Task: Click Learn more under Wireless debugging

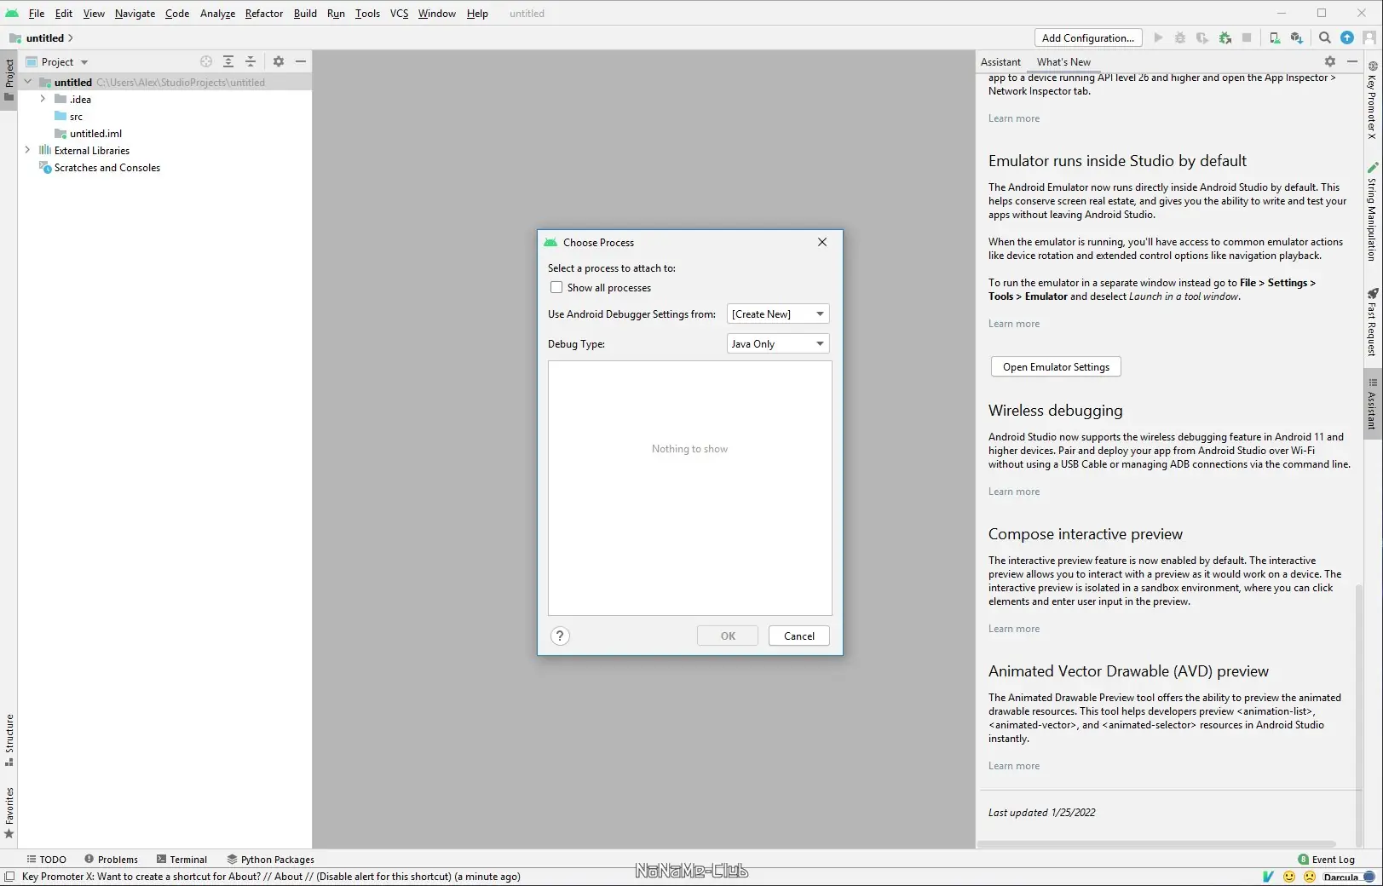Action: point(1014,492)
